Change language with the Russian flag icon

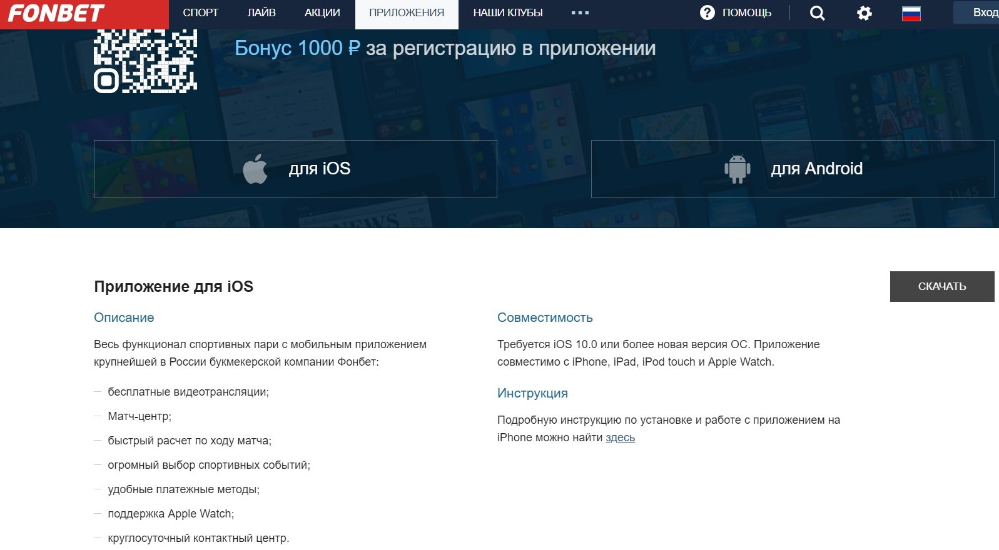coord(911,13)
